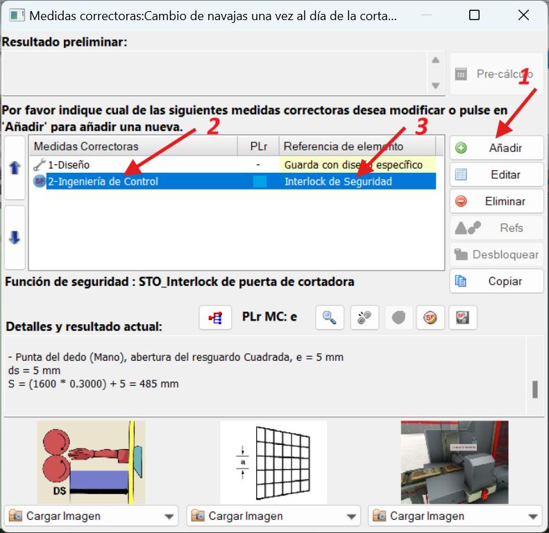The width and height of the screenshot is (549, 533).
Task: Click the scrollbar thumb of the Detalles panel
Action: coord(535,389)
